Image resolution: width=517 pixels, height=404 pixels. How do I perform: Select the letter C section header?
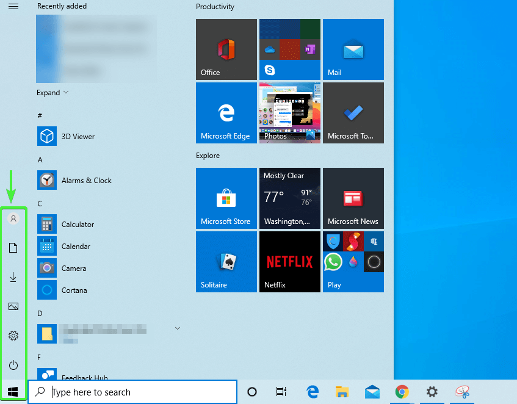point(40,203)
